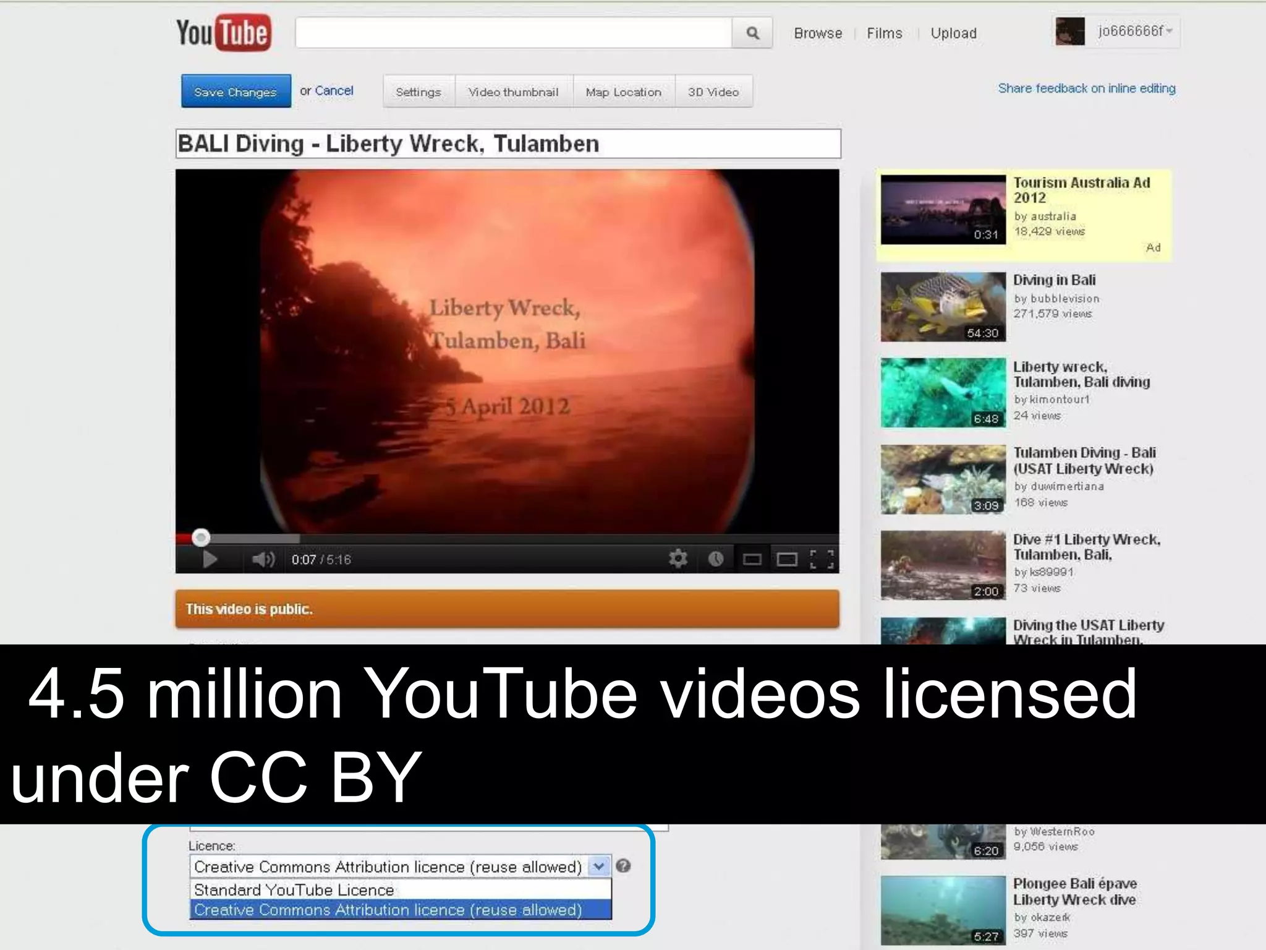Switch to the Settings tab
The image size is (1266, 950).
418,92
